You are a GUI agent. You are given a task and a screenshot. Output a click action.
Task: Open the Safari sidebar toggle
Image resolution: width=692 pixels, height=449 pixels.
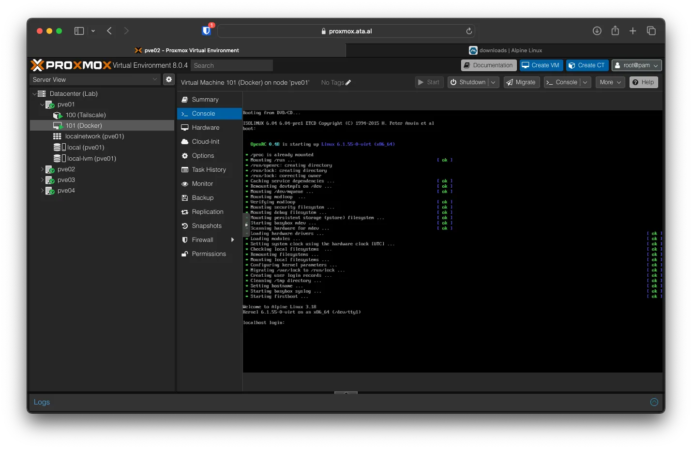[79, 31]
